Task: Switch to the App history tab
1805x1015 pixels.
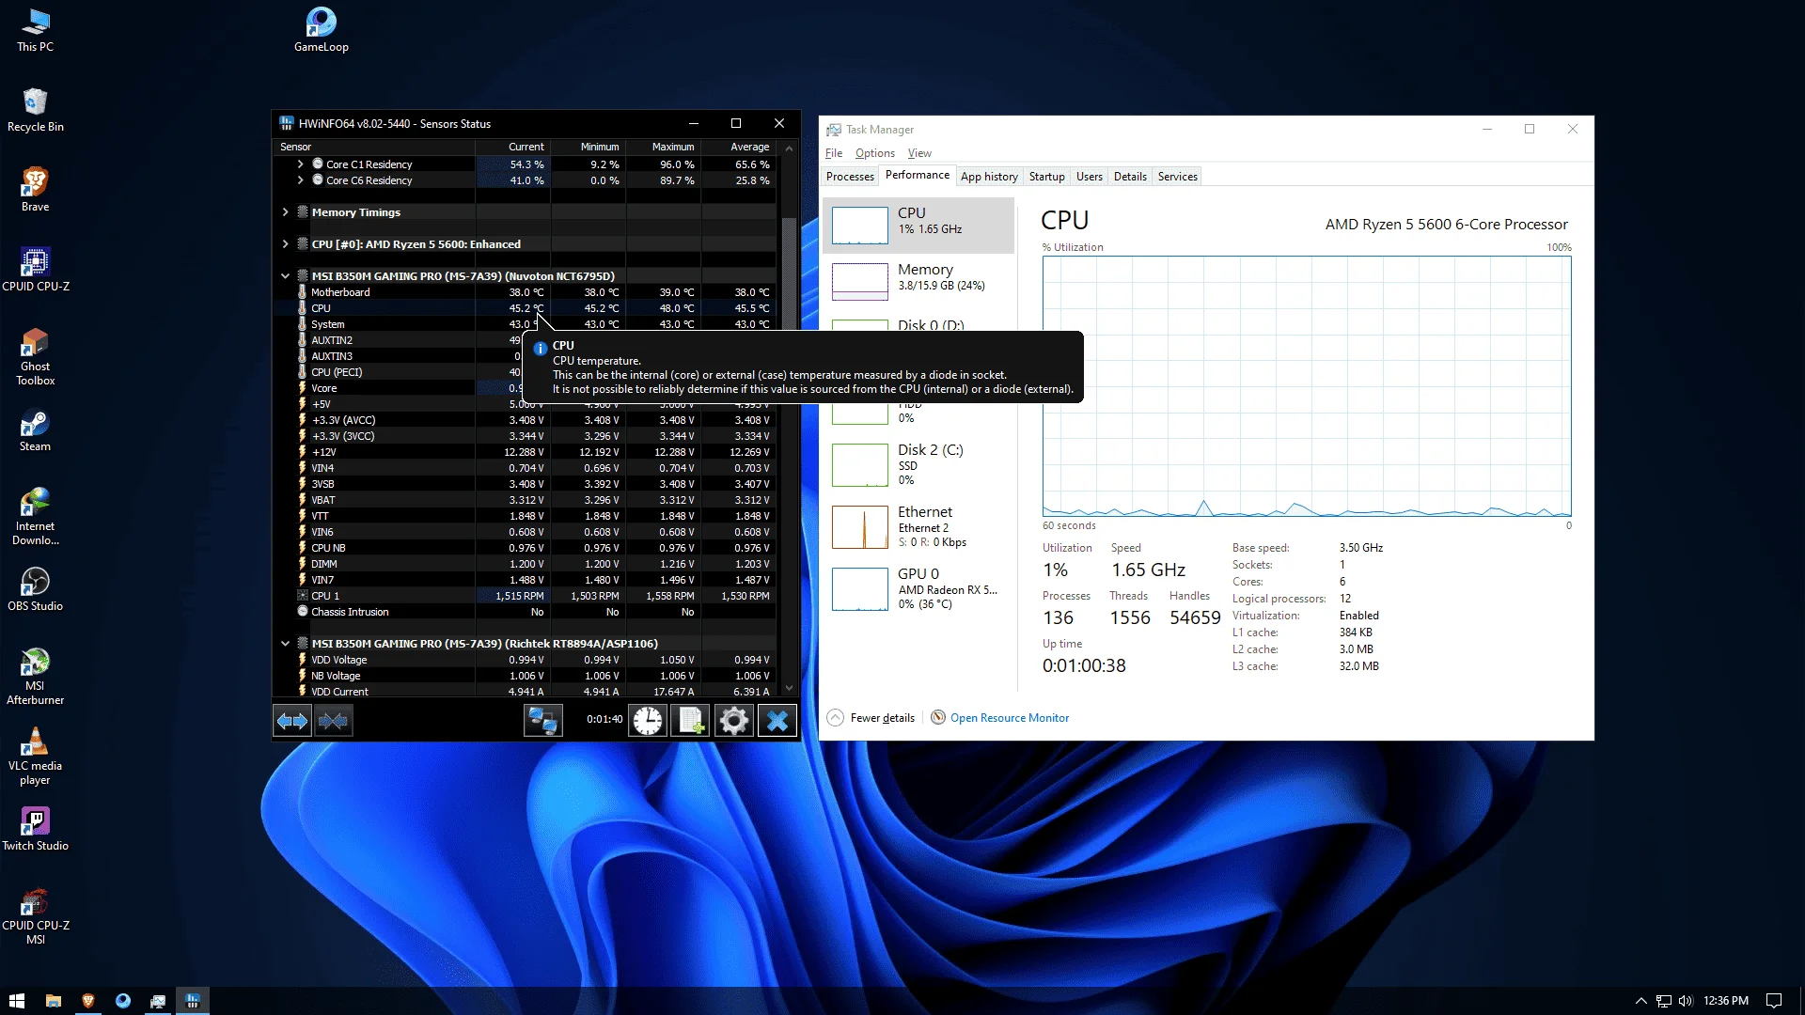Action: coord(989,177)
